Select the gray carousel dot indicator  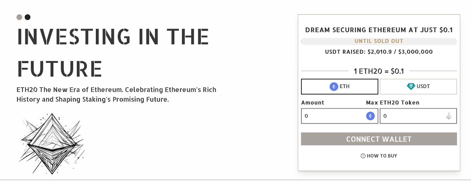coord(19,17)
